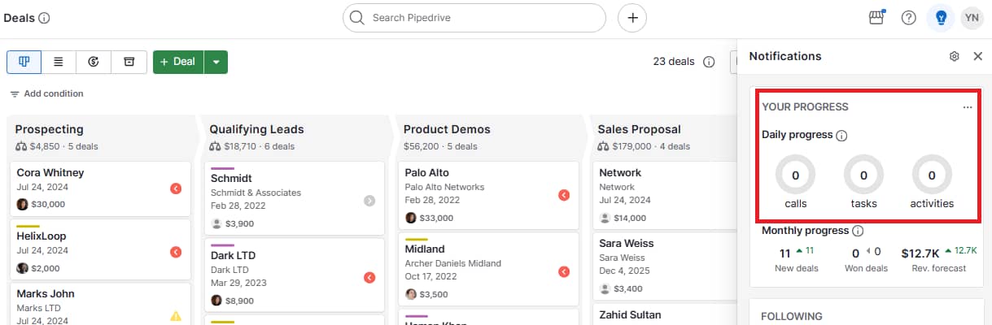992x325 pixels.
Task: Click Sales Proposal weighted value scale icon
Action: click(604, 146)
